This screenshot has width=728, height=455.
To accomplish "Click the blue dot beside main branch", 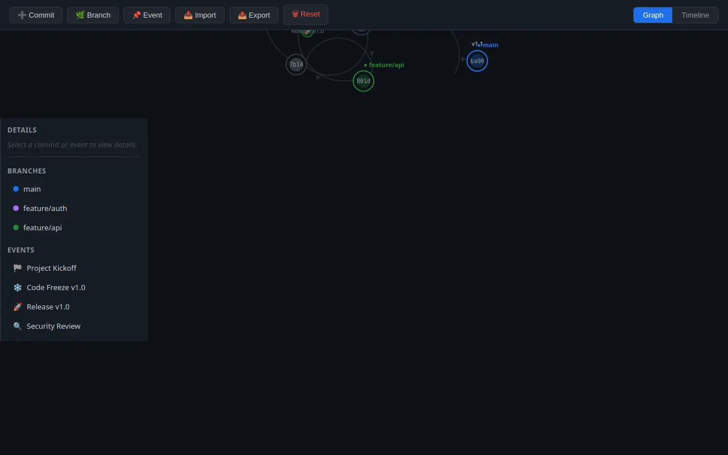I will click(16, 189).
